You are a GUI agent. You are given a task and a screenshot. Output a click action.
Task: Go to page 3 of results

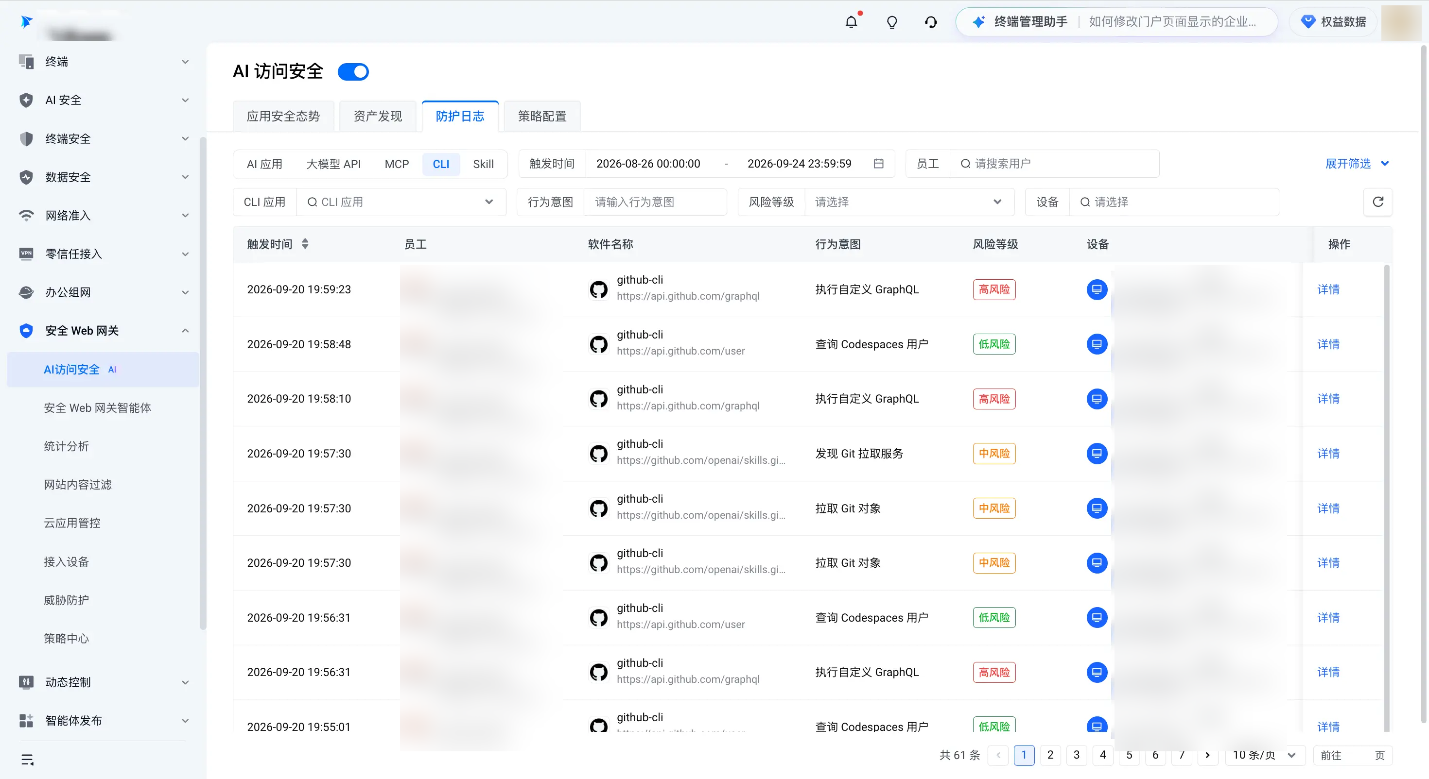[1076, 755]
